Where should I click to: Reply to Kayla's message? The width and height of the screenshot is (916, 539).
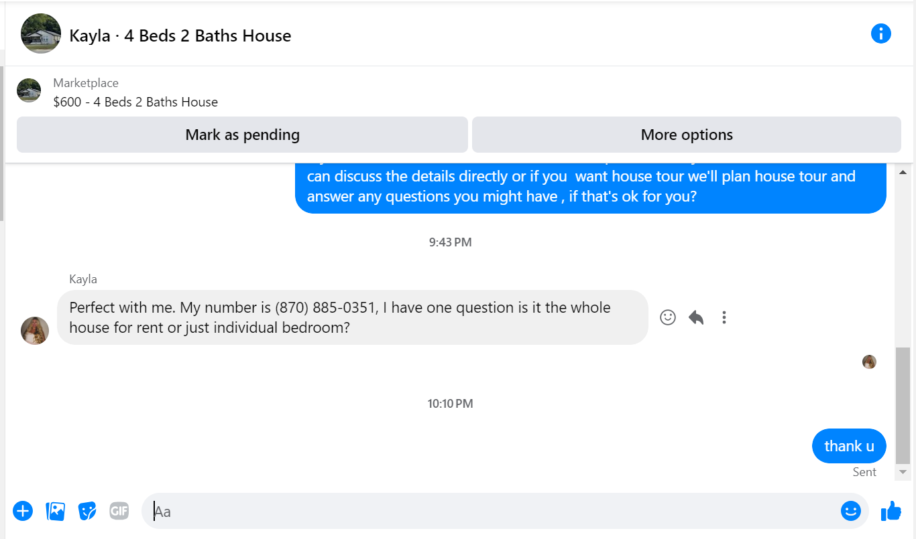coord(696,317)
